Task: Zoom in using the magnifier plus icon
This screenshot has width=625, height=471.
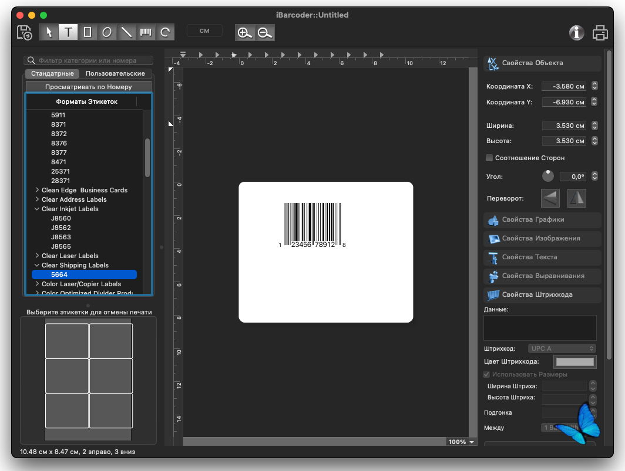Action: [x=245, y=33]
